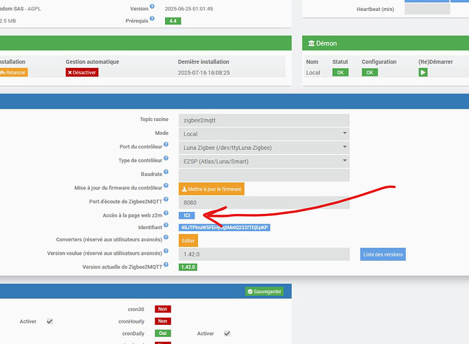Click Relancer dependency installation button

pyautogui.click(x=14, y=72)
